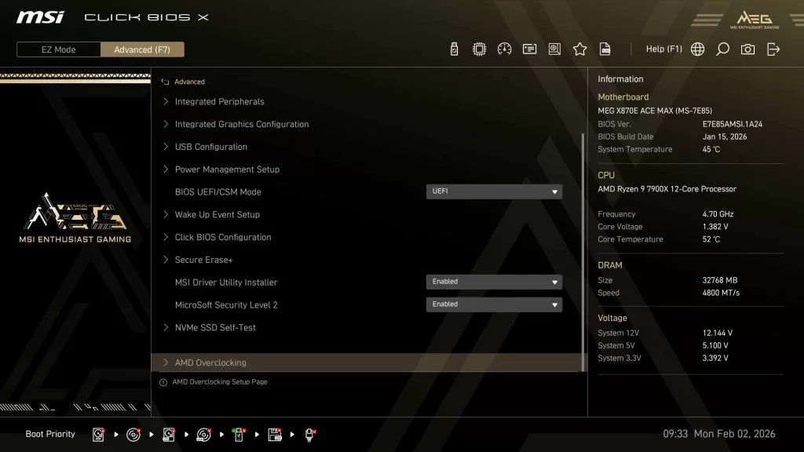
Task: Open the hardware monitor gauge icon
Action: coord(504,49)
